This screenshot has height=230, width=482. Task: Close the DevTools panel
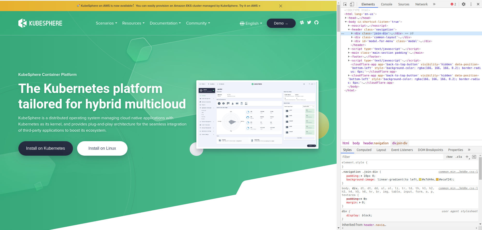(478, 4)
